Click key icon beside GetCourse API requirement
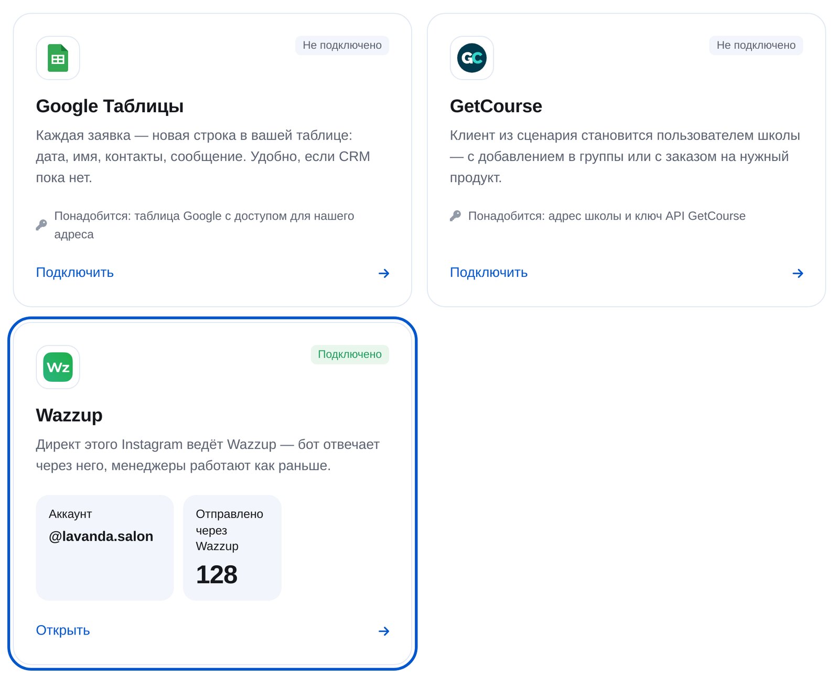Image resolution: width=839 pixels, height=678 pixels. [455, 216]
